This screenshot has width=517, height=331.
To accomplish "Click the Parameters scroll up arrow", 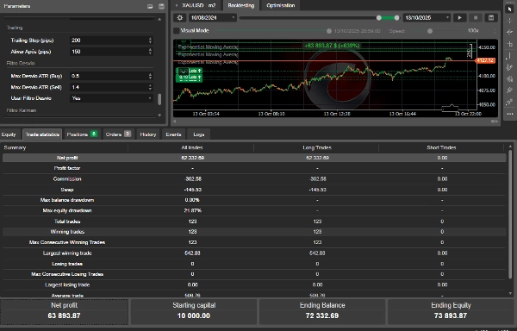I will [159, 20].
